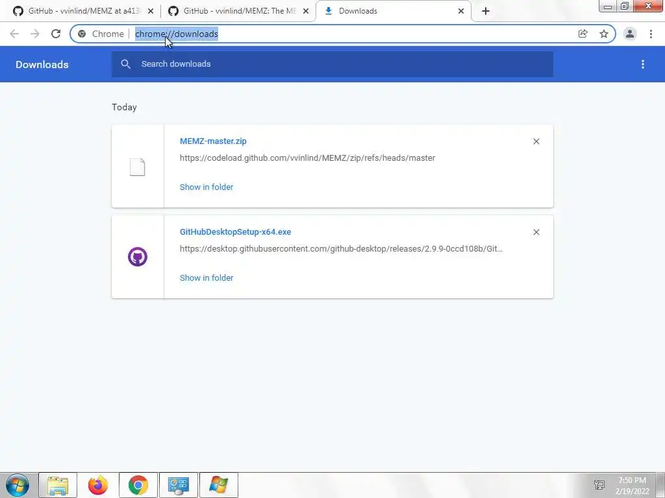Click the desktop.githubusercontent.com source URL
Screen dimensions: 665x498
click(341, 248)
